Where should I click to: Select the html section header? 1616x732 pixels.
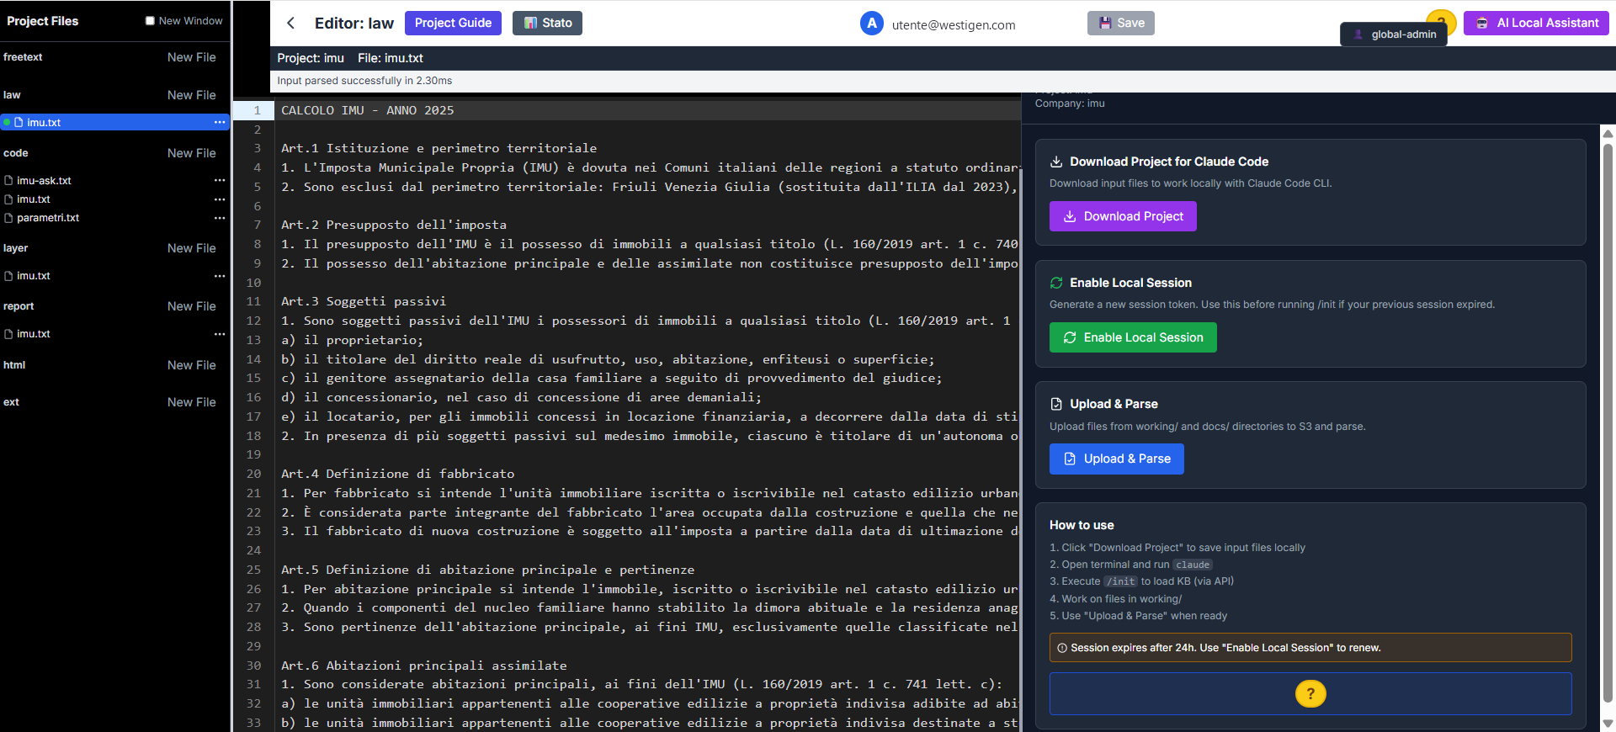14,365
